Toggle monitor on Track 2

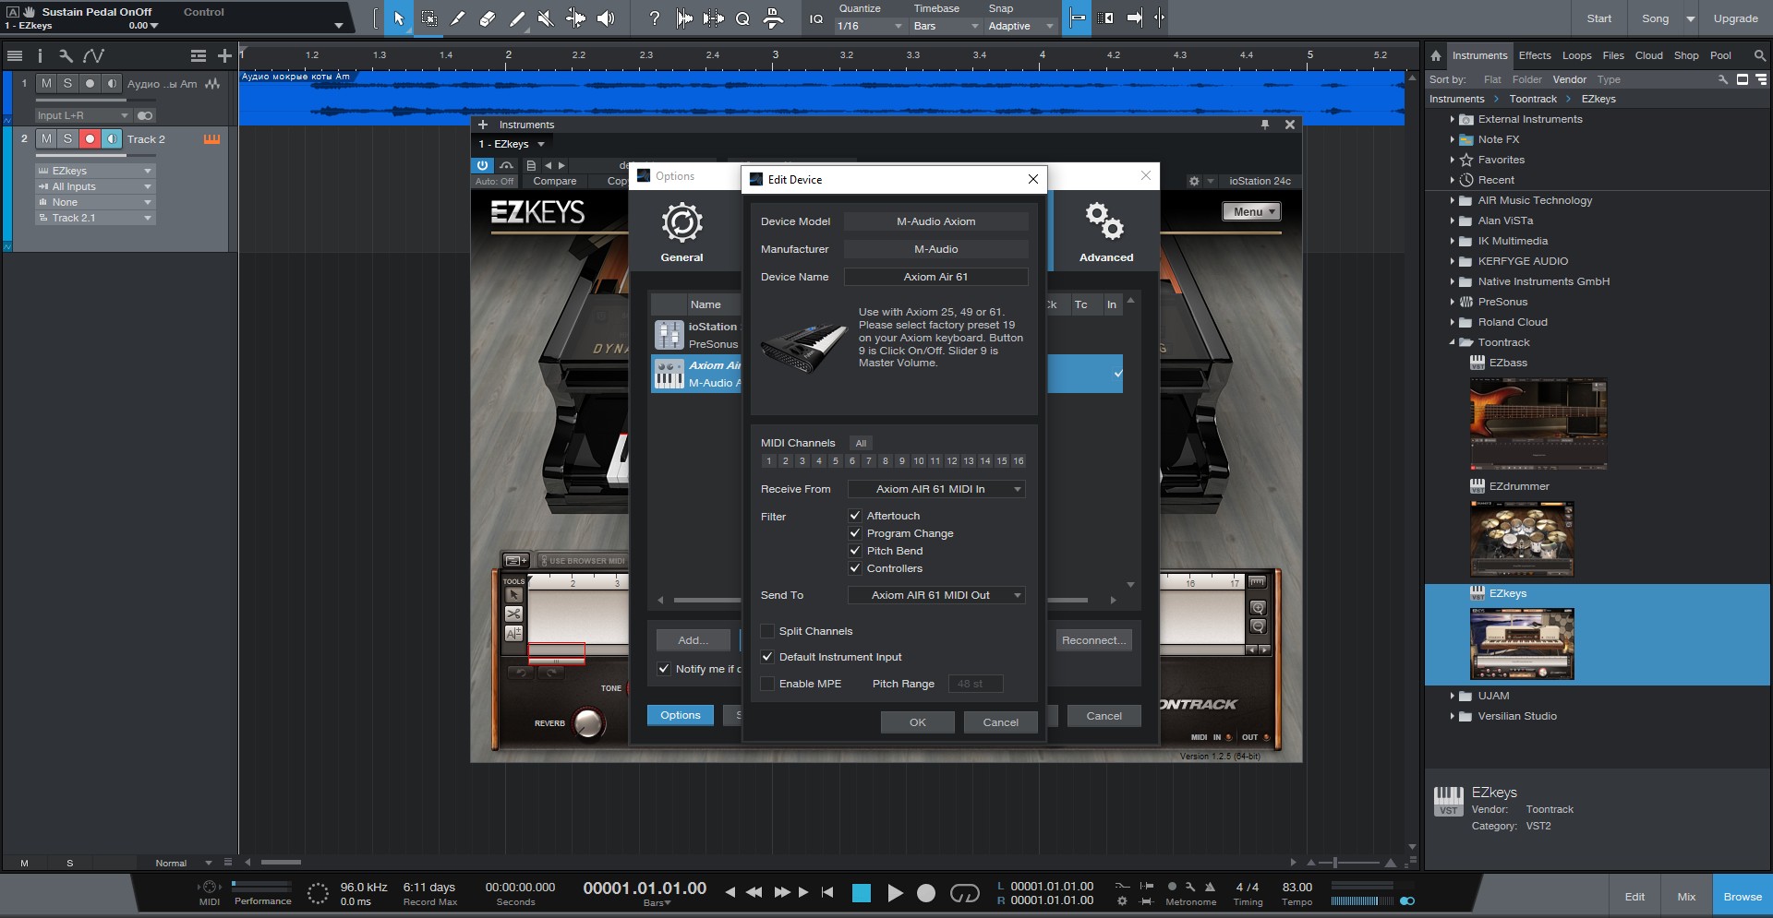pos(112,139)
